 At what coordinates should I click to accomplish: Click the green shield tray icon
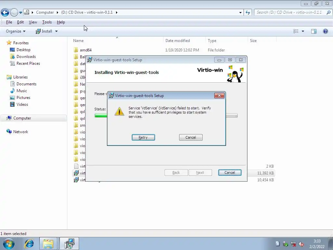286,244
